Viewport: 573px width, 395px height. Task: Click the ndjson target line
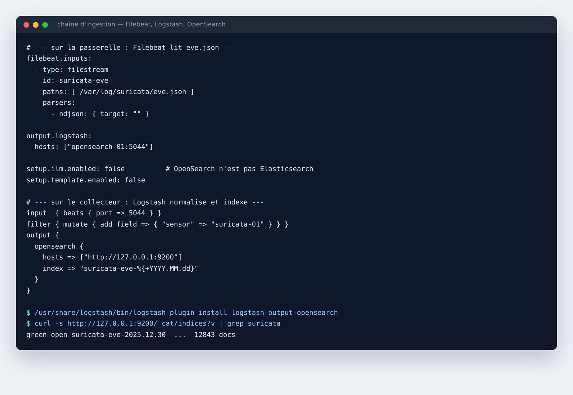100,114
